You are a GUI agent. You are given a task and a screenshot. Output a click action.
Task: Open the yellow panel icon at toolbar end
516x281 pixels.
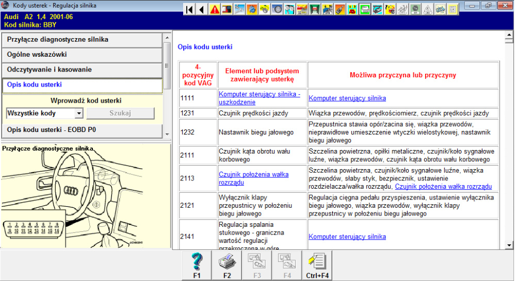(453, 9)
